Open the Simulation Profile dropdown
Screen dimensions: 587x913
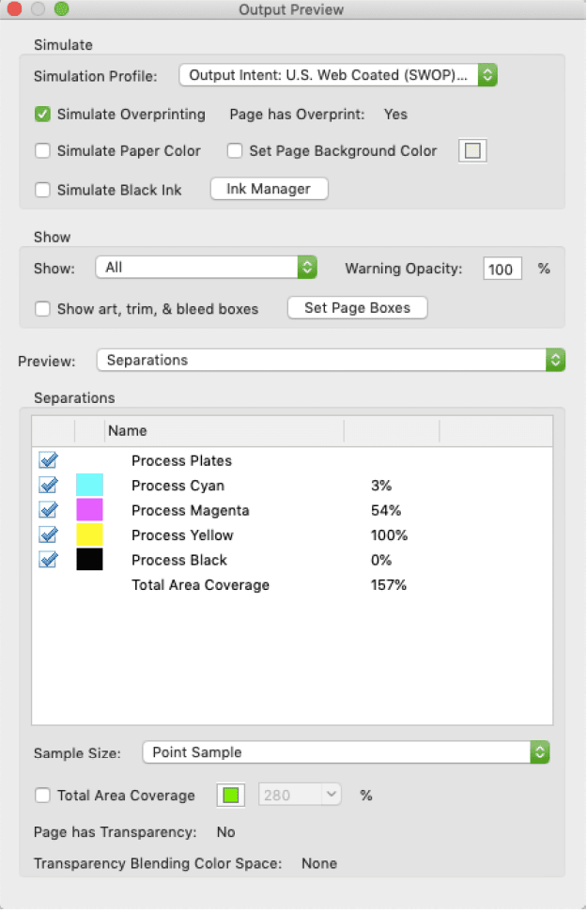click(x=338, y=74)
